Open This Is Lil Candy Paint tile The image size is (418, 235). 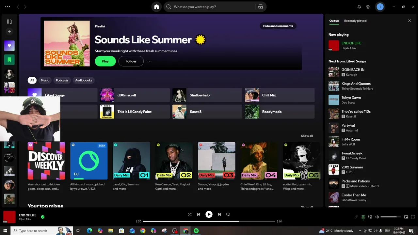pos(135,112)
